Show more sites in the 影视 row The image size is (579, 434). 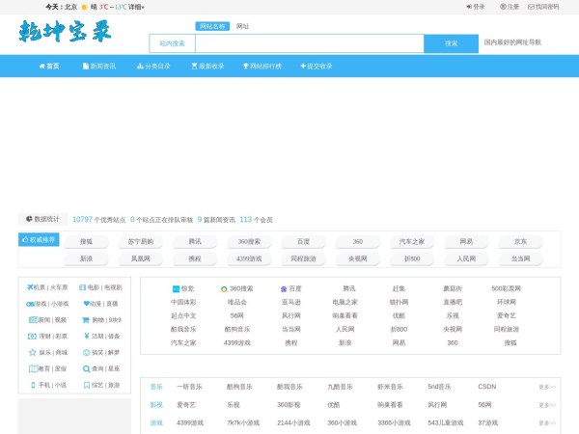pos(546,405)
